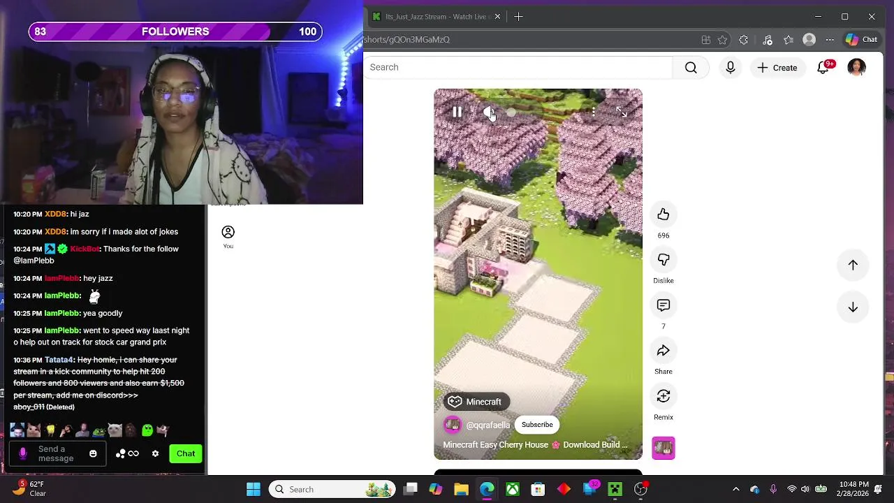Go to previous short with up arrow
This screenshot has height=503, width=894.
tap(853, 265)
